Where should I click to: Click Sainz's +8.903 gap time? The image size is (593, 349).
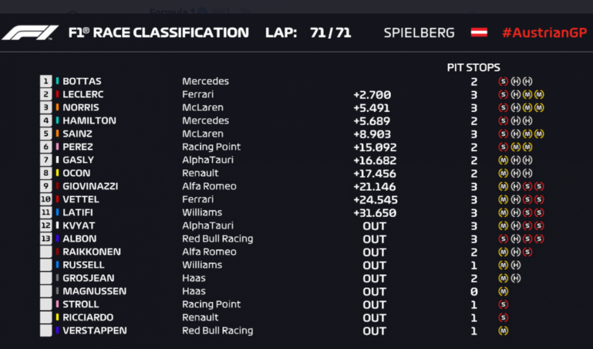pyautogui.click(x=371, y=134)
